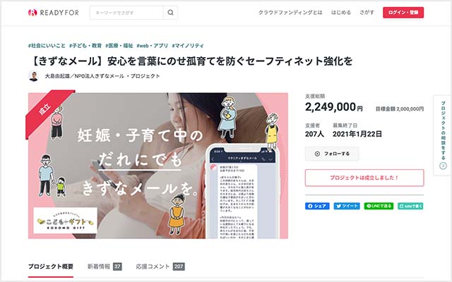The image size is (452, 282).
Task: Click the red ログイン・登録 button
Action: tap(403, 13)
